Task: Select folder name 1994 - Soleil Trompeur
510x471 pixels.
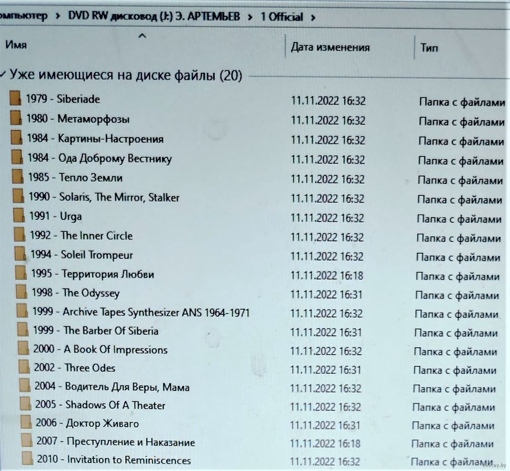Action: pyautogui.click(x=82, y=255)
